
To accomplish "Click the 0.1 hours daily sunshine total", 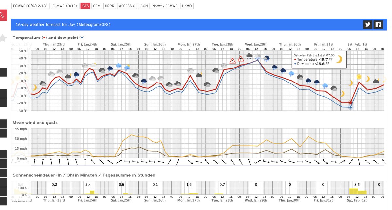I will coord(155,185).
